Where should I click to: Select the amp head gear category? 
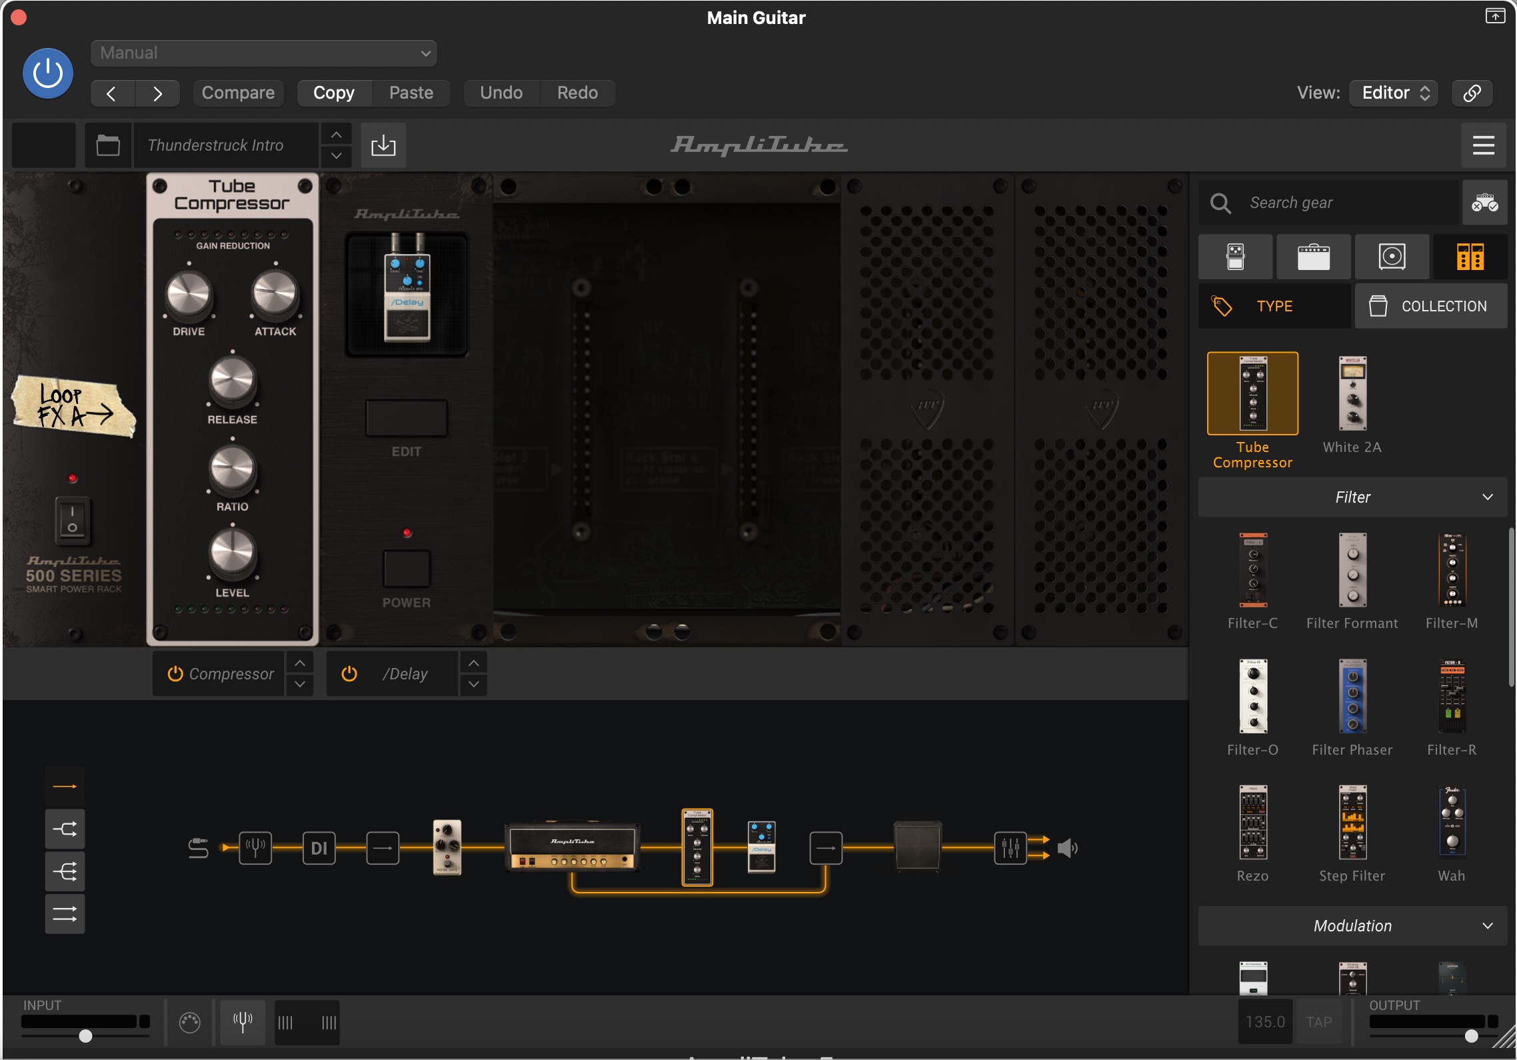[1313, 257]
